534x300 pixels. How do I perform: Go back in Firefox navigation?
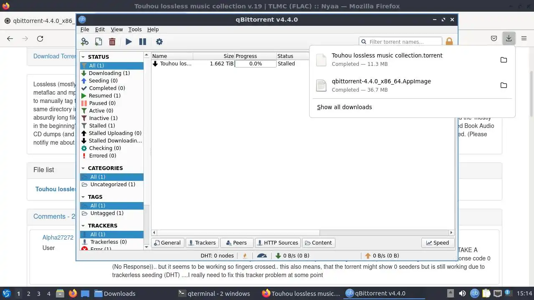[10, 38]
